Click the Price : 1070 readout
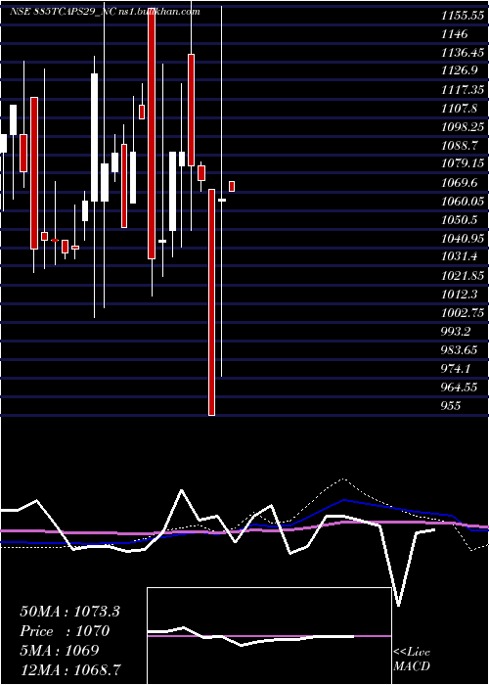489x685 pixels. click(65, 631)
